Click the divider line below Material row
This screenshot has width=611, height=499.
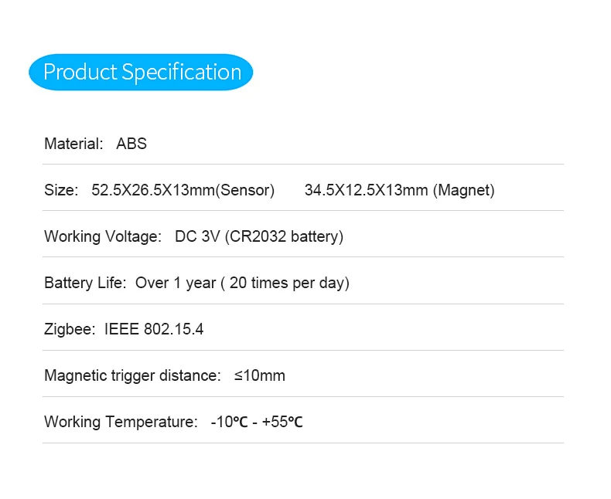coord(303,164)
